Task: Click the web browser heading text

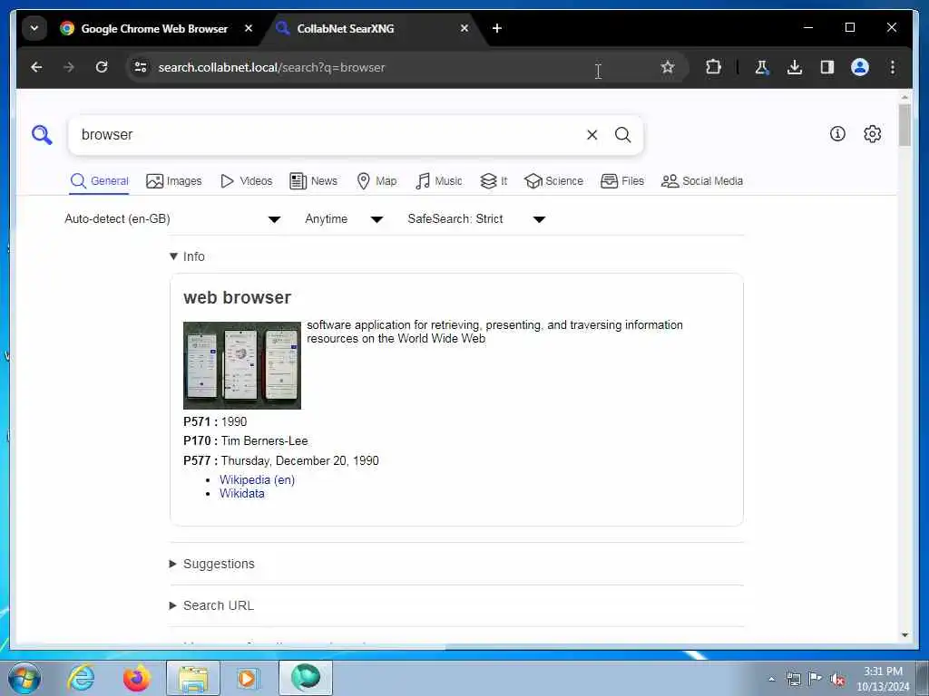Action: tap(237, 297)
